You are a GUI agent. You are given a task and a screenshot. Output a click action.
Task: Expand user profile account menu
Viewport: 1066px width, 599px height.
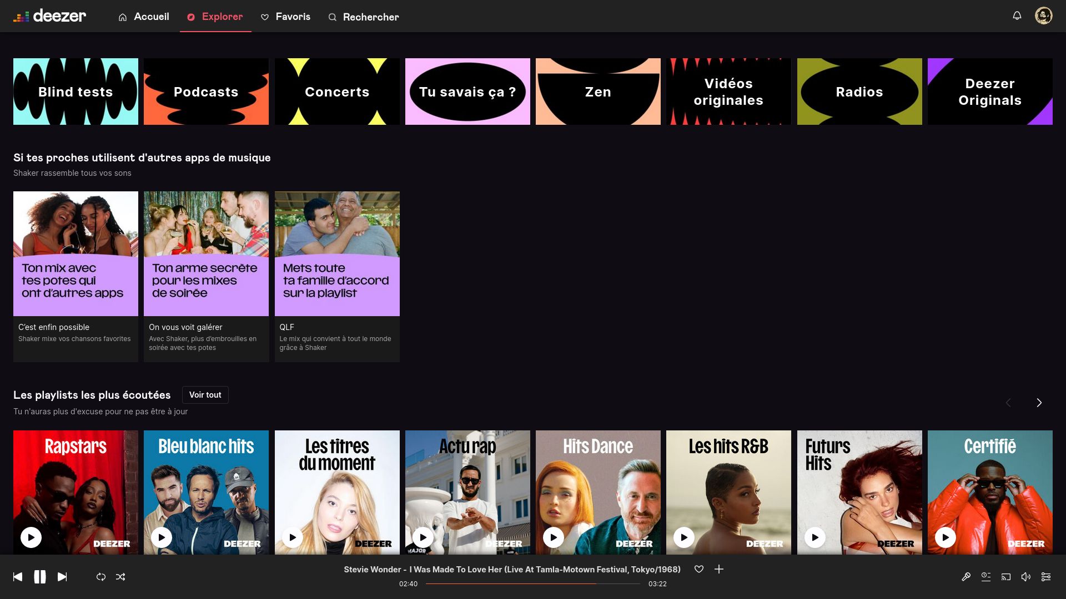(1043, 16)
